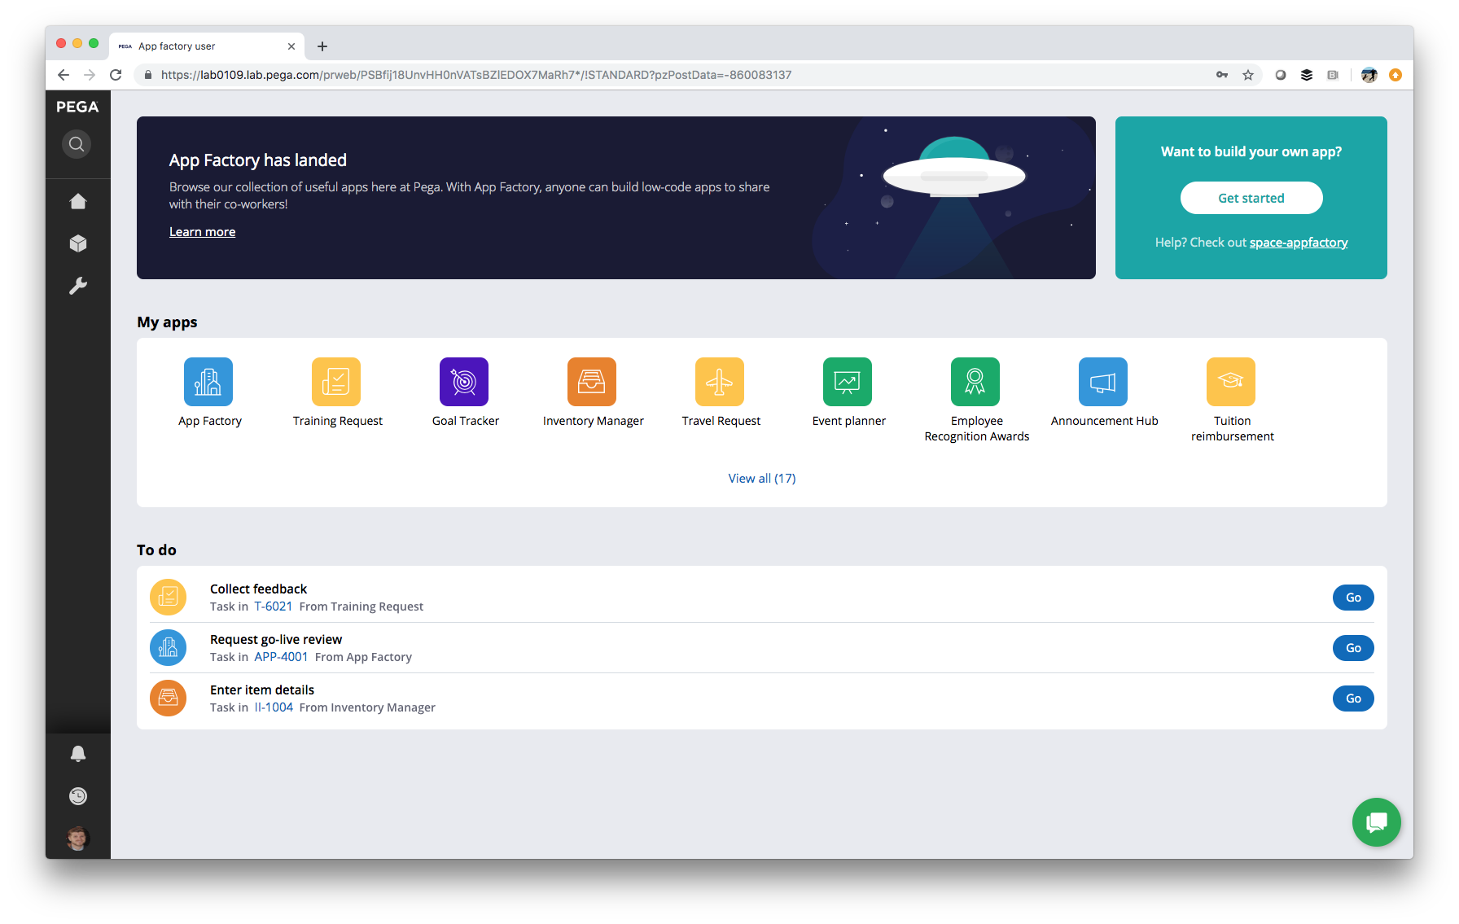
Task: Click Go for Request go-live review
Action: 1353,648
